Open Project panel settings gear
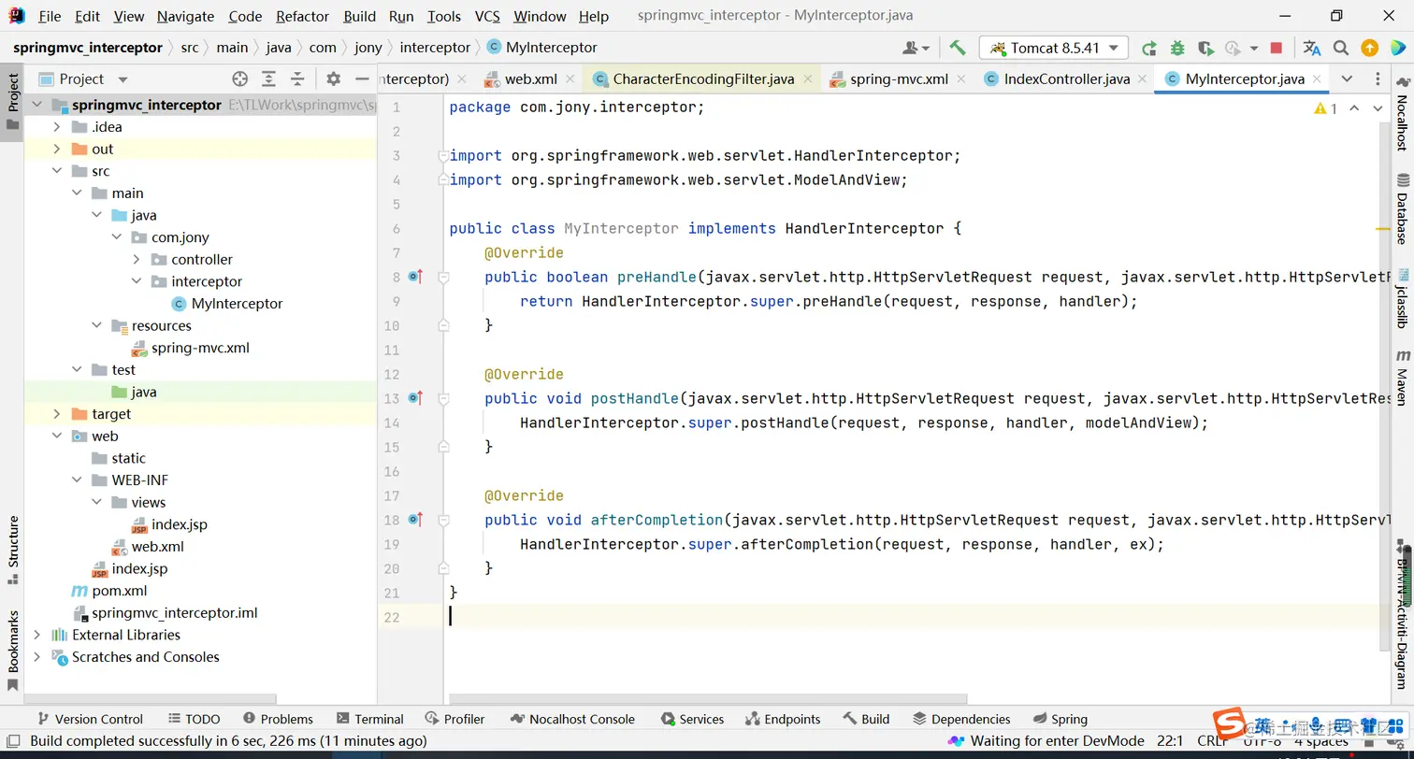 tap(334, 79)
